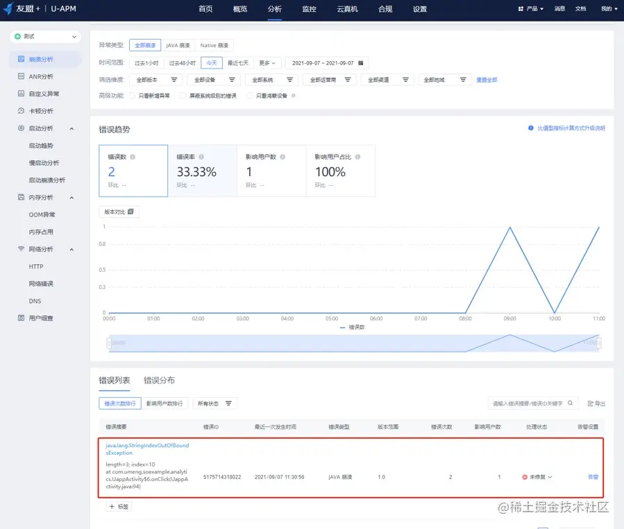Click the right handle of chart range slider
The width and height of the screenshot is (624, 529).
(599, 342)
